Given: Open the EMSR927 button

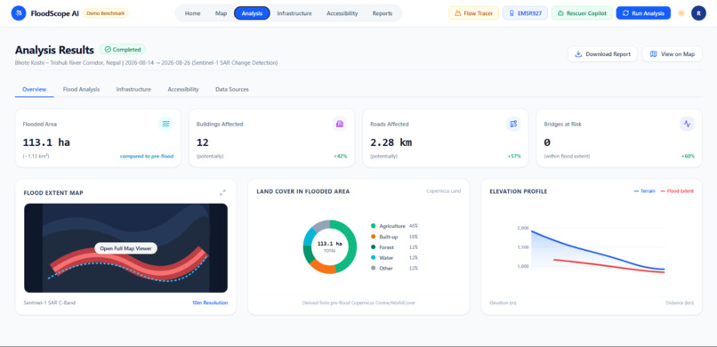Looking at the screenshot, I should (525, 13).
